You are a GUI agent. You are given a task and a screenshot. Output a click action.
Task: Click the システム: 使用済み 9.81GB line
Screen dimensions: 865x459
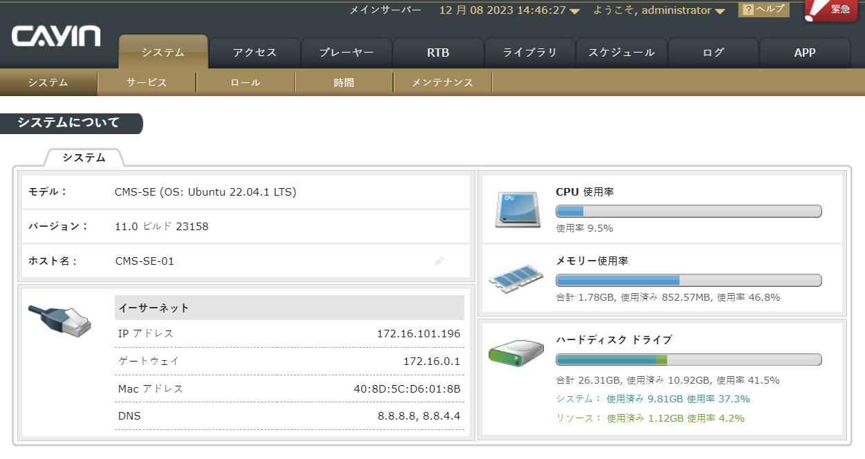point(653,399)
